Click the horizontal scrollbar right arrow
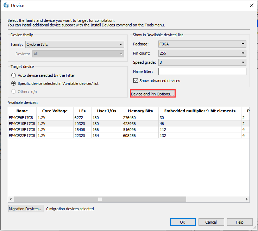The width and height of the screenshot is (258, 231). [247, 199]
